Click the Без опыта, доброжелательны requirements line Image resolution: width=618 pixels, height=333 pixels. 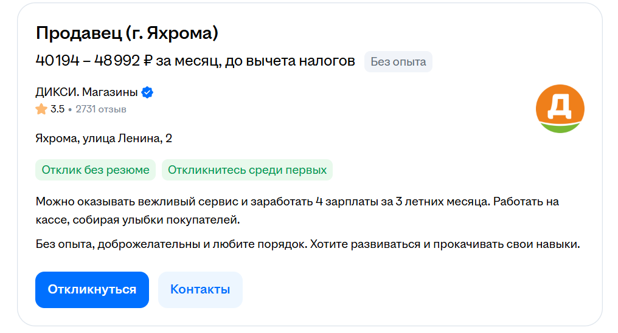point(308,245)
